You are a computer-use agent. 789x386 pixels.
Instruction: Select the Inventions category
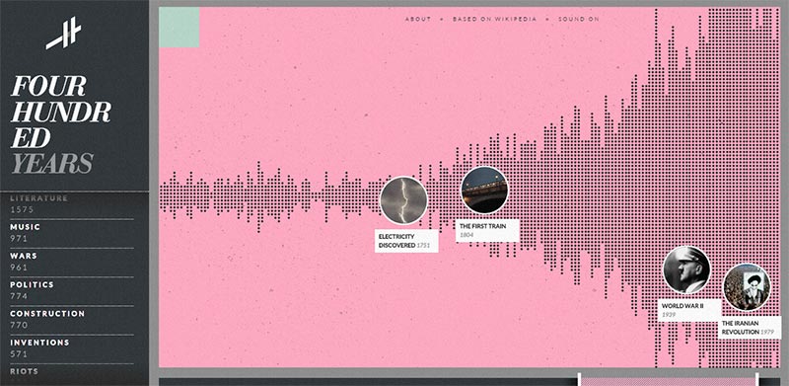point(39,343)
